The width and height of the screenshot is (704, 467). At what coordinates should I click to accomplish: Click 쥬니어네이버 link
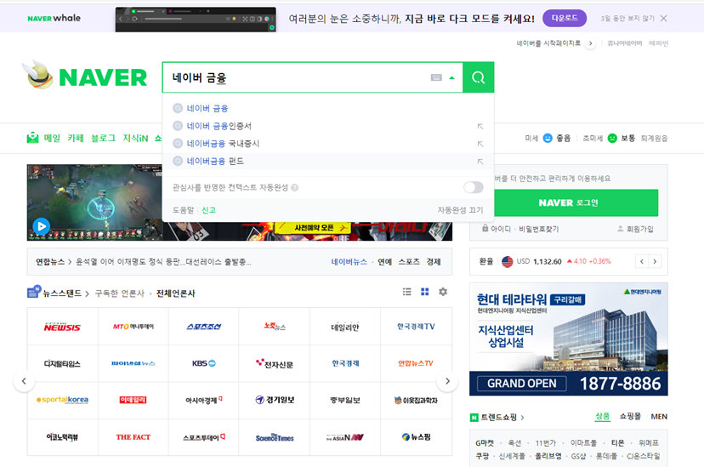625,43
